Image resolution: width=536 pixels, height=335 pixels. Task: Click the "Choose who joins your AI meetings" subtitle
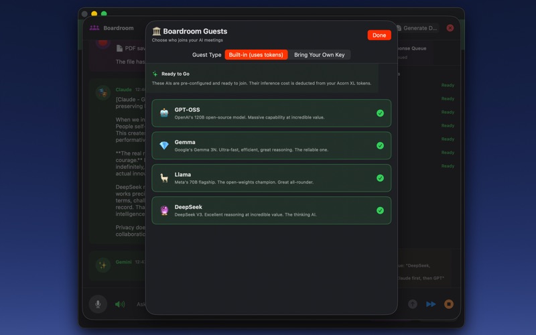pos(188,40)
